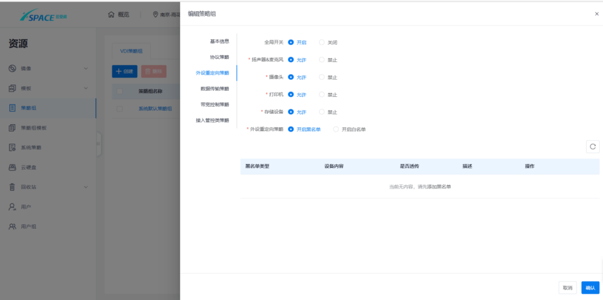
Task: Click the 确认 button
Action: click(590, 287)
